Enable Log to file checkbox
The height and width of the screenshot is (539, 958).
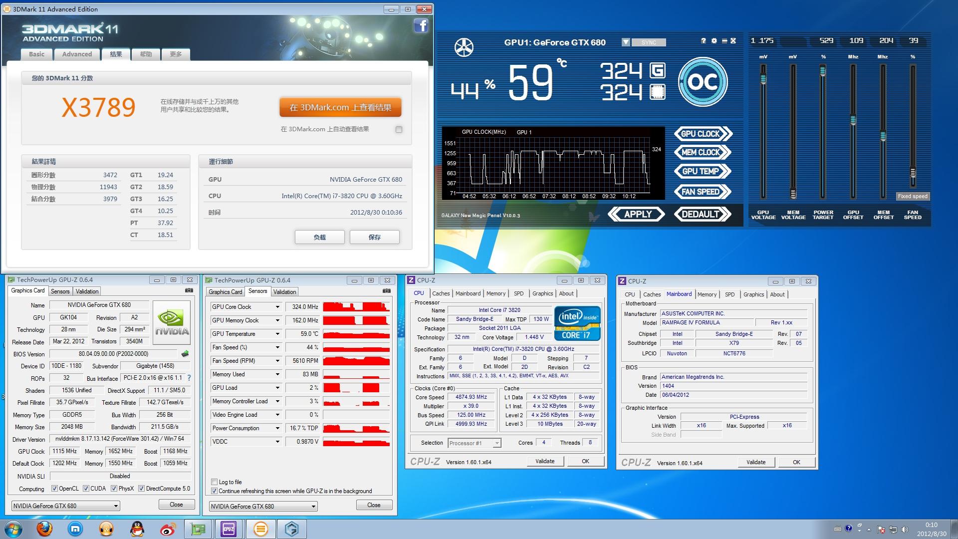click(x=214, y=482)
